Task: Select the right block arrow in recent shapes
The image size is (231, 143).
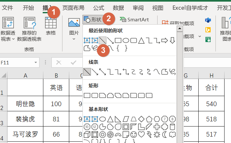Action: pyautogui.click(x=164, y=40)
